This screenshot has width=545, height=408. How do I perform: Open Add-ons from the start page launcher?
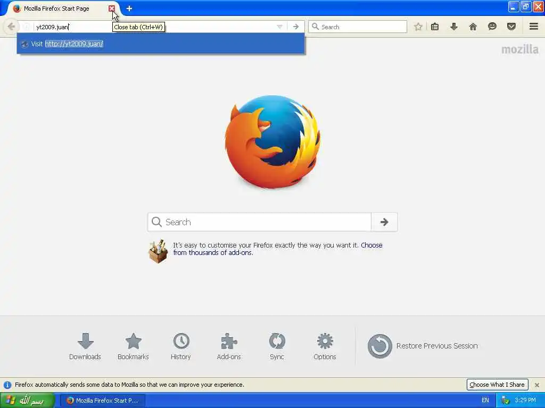click(x=229, y=346)
